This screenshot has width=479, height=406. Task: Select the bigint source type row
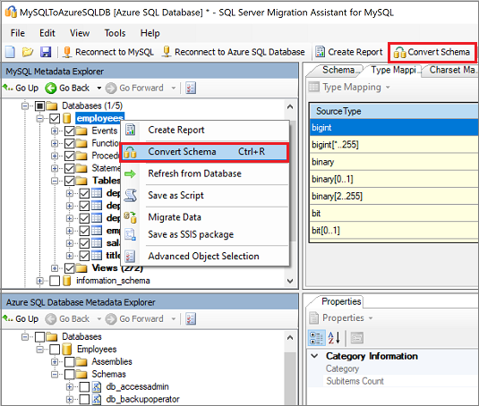pyautogui.click(x=394, y=128)
